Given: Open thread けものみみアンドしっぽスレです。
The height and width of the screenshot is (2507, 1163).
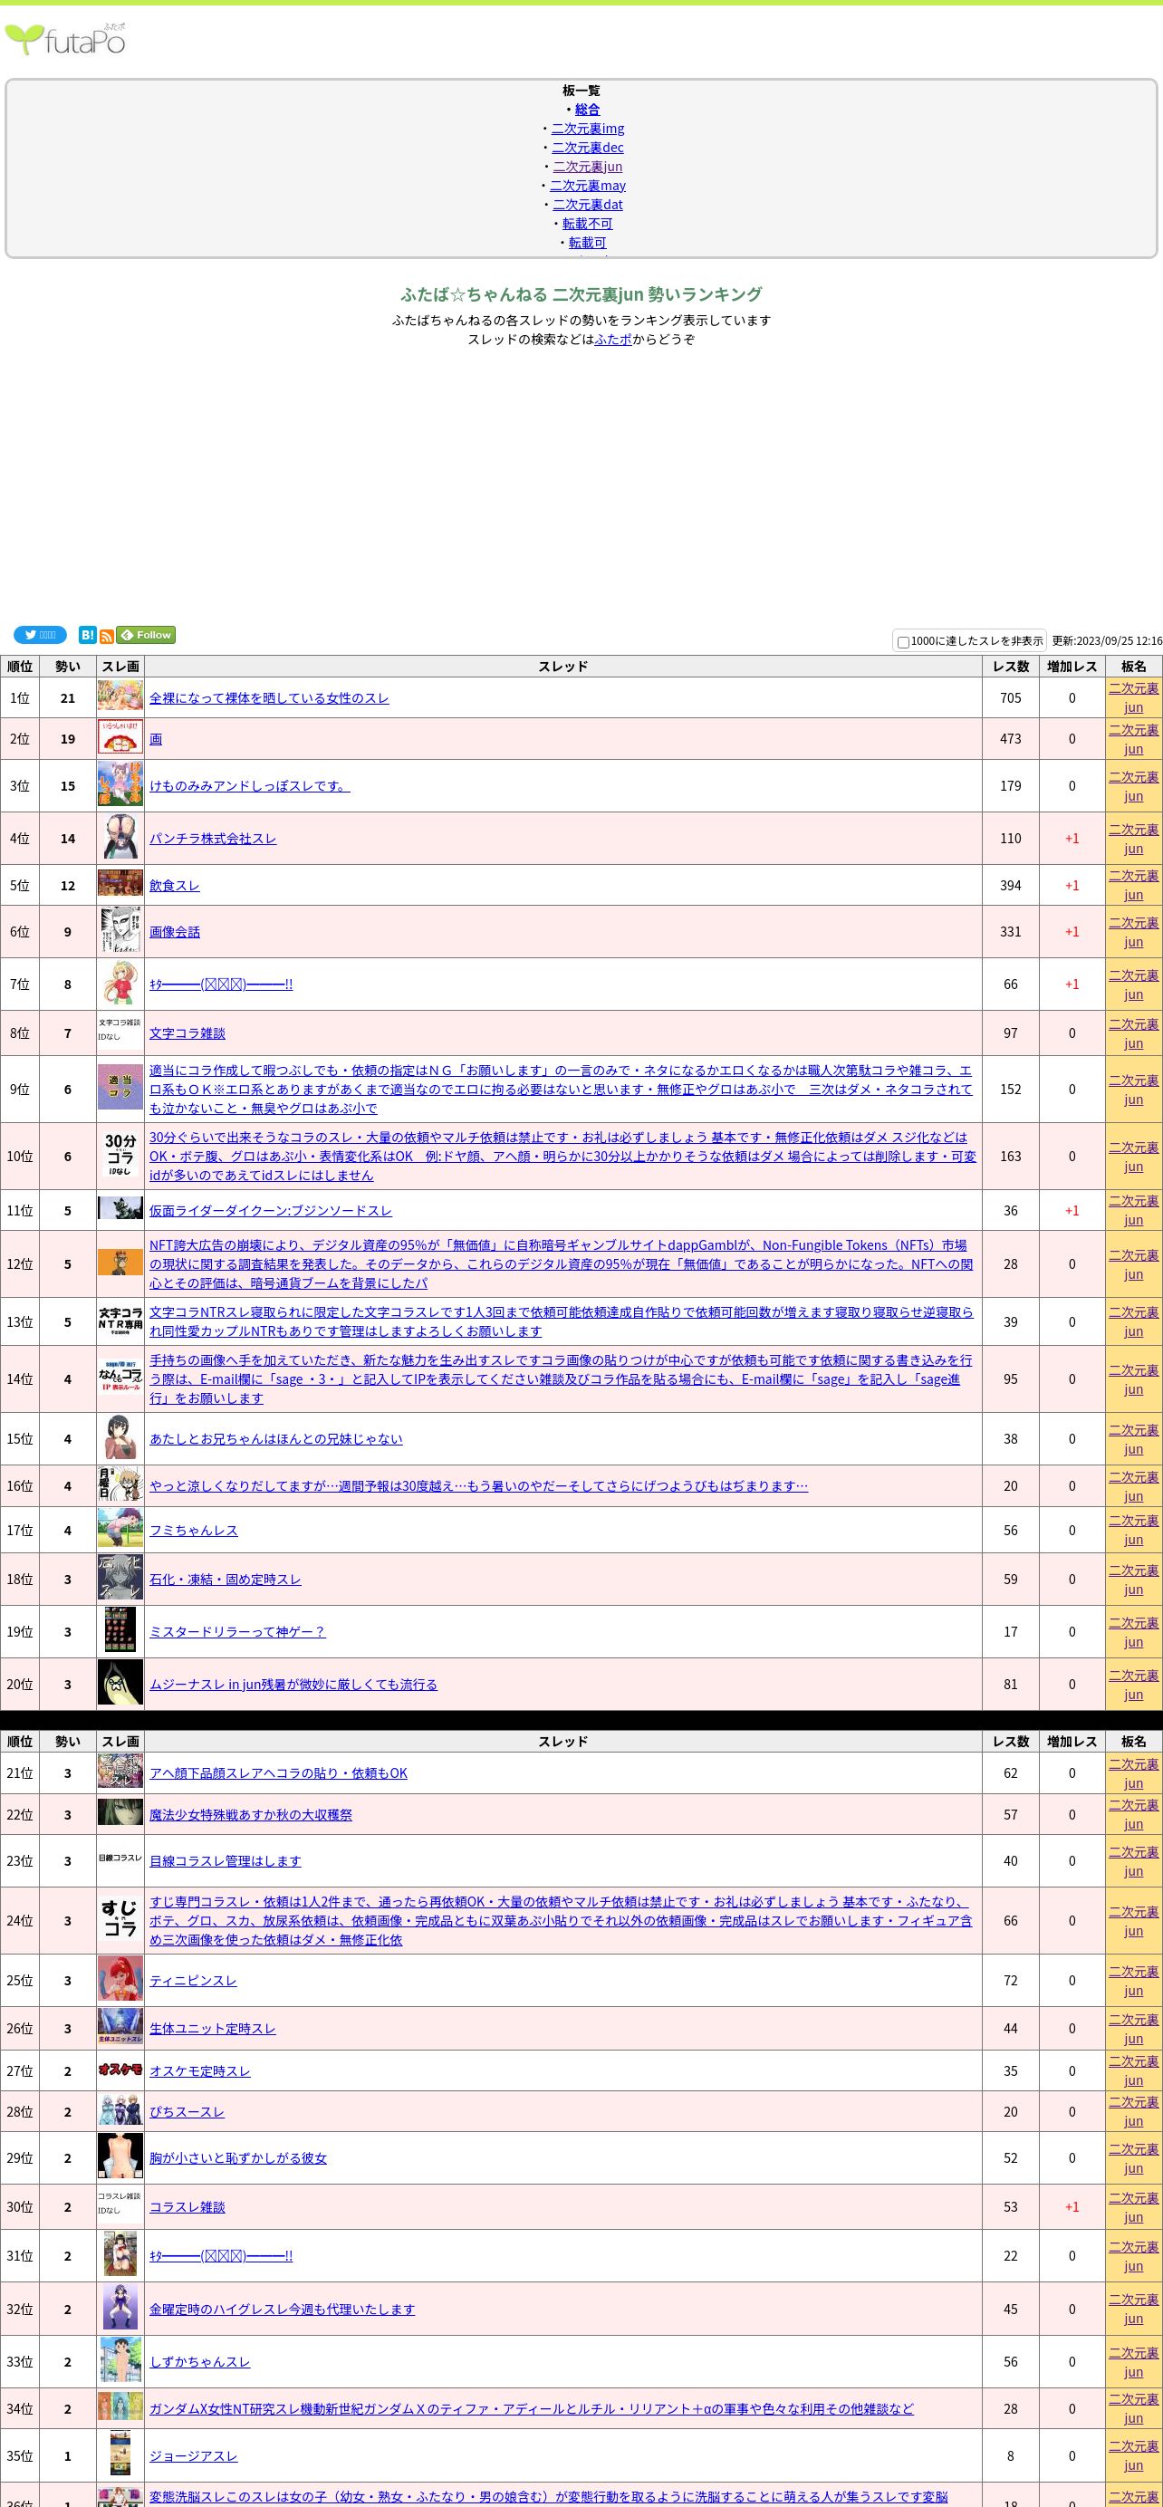Looking at the screenshot, I should click(x=249, y=785).
